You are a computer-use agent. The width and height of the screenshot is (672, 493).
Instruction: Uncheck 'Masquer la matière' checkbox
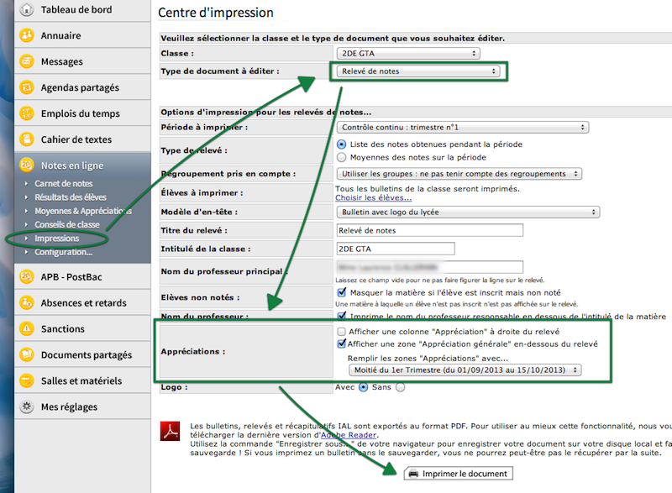coord(341,292)
